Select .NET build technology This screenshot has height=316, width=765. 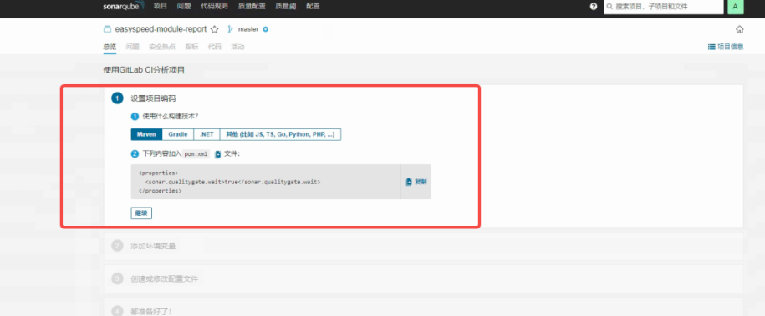(x=207, y=134)
